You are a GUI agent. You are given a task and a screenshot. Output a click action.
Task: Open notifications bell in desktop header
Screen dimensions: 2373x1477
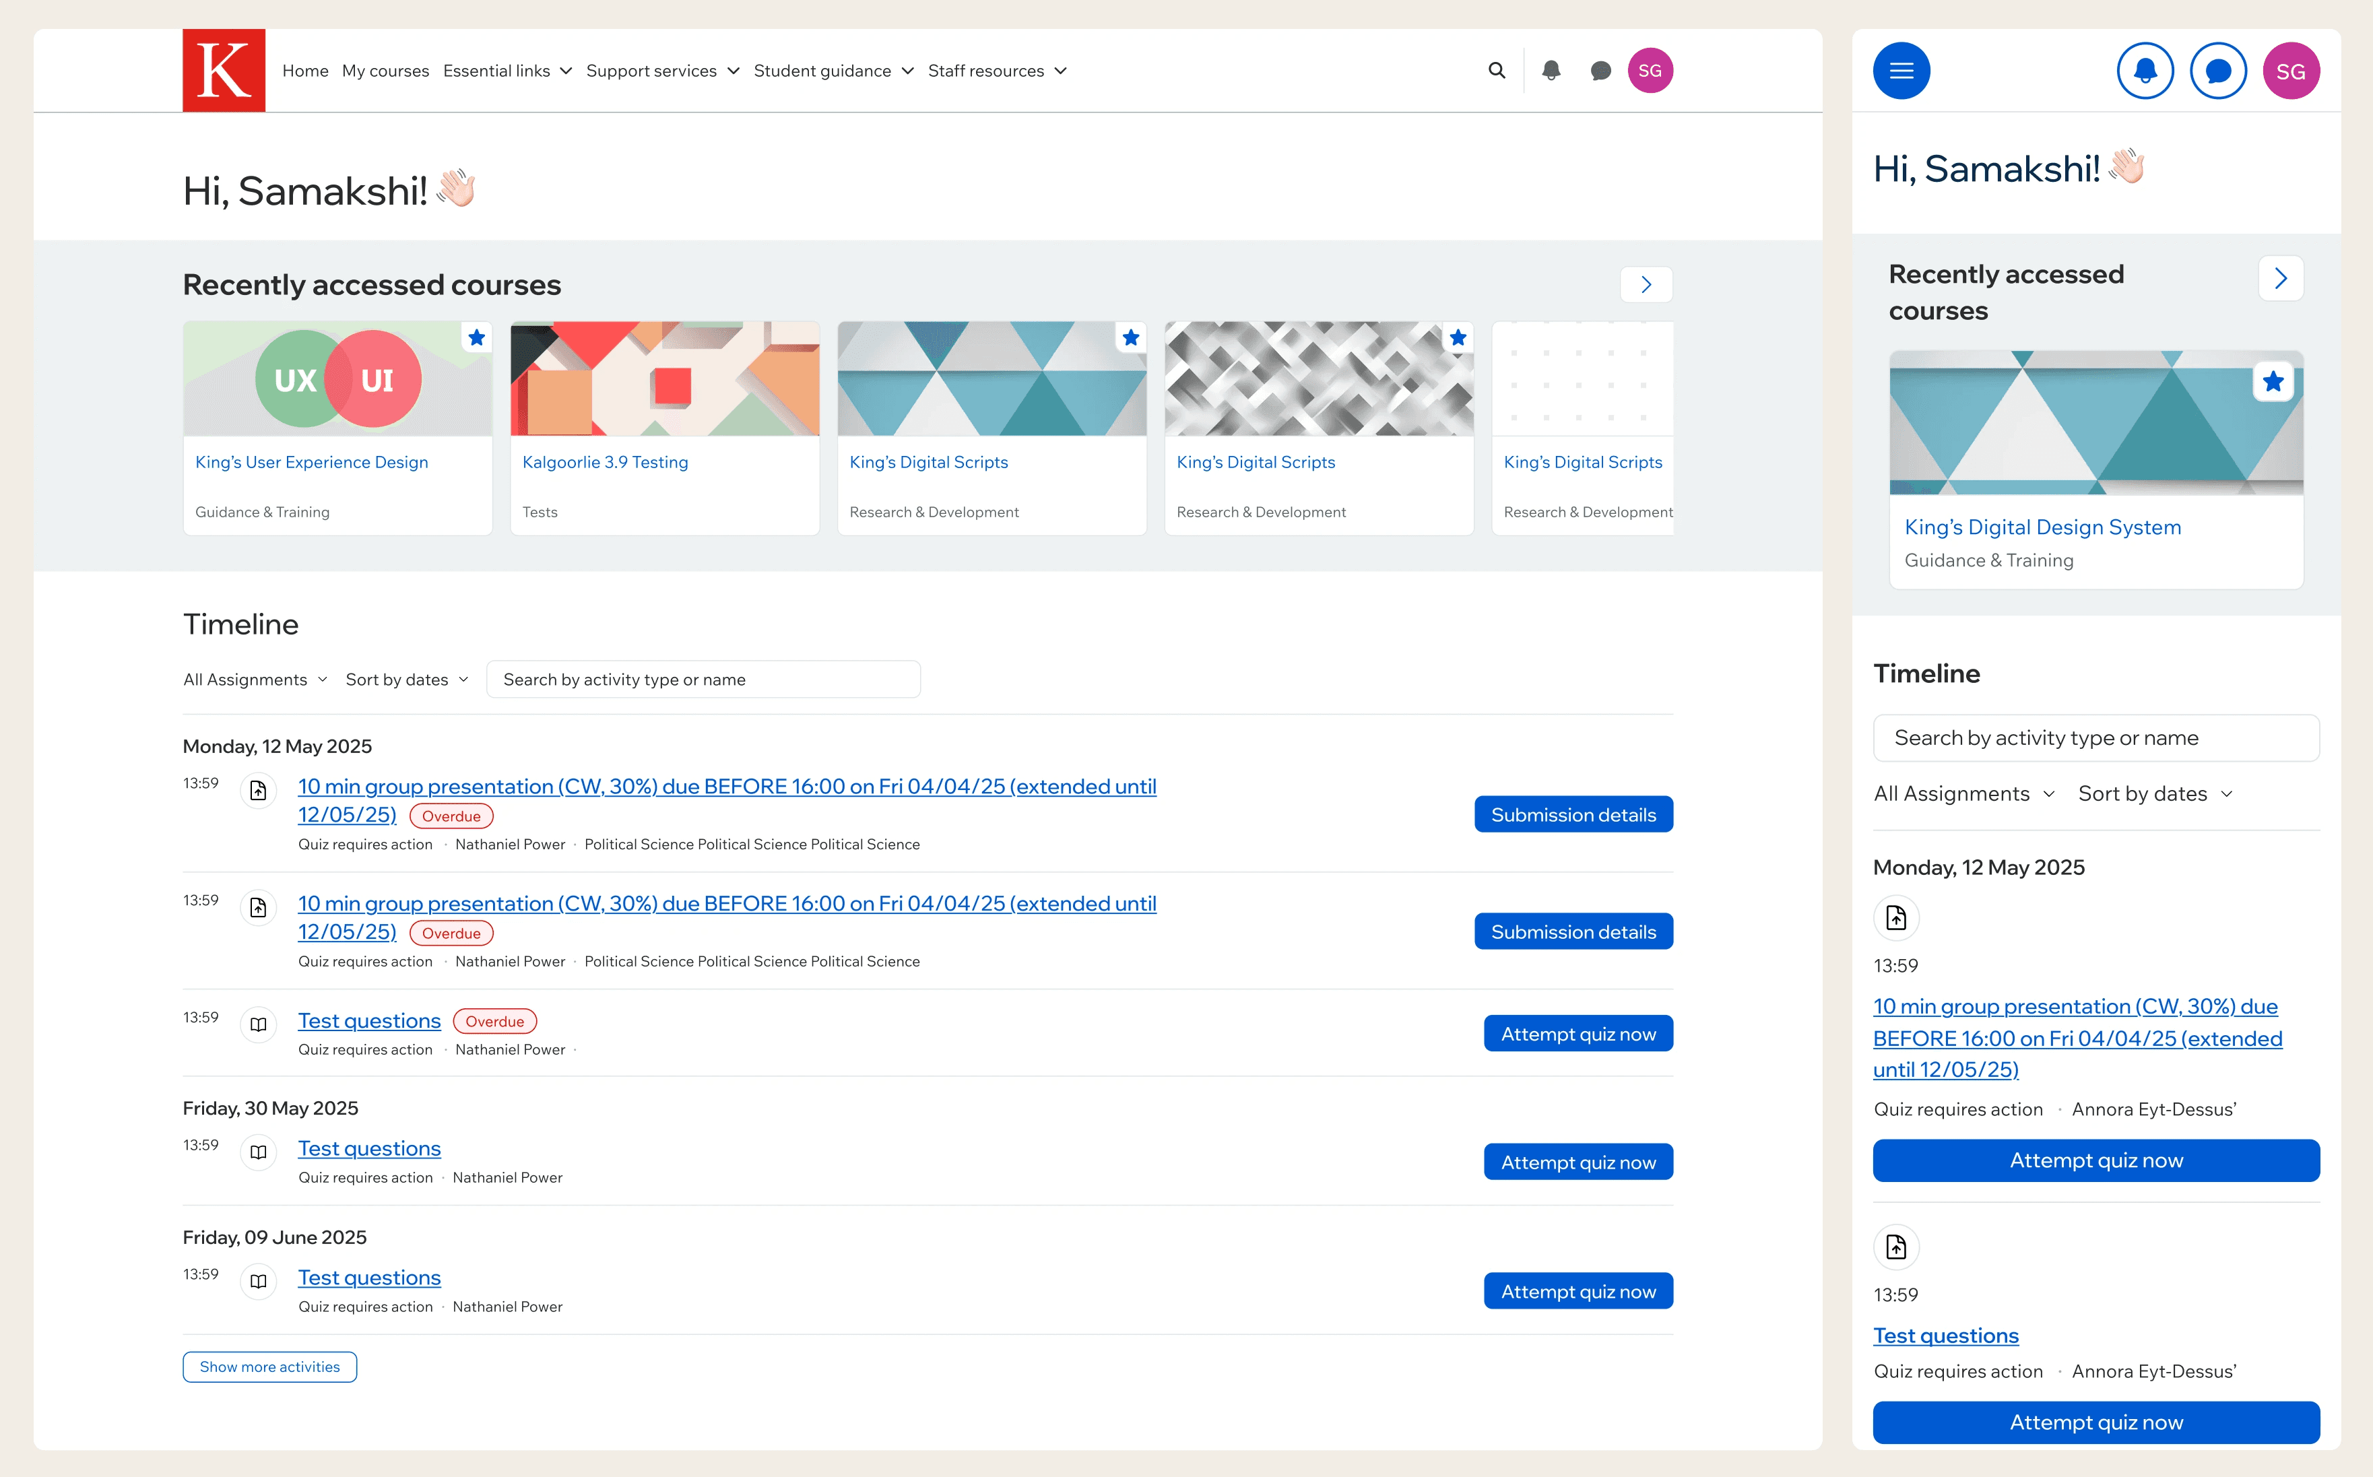pos(1551,70)
